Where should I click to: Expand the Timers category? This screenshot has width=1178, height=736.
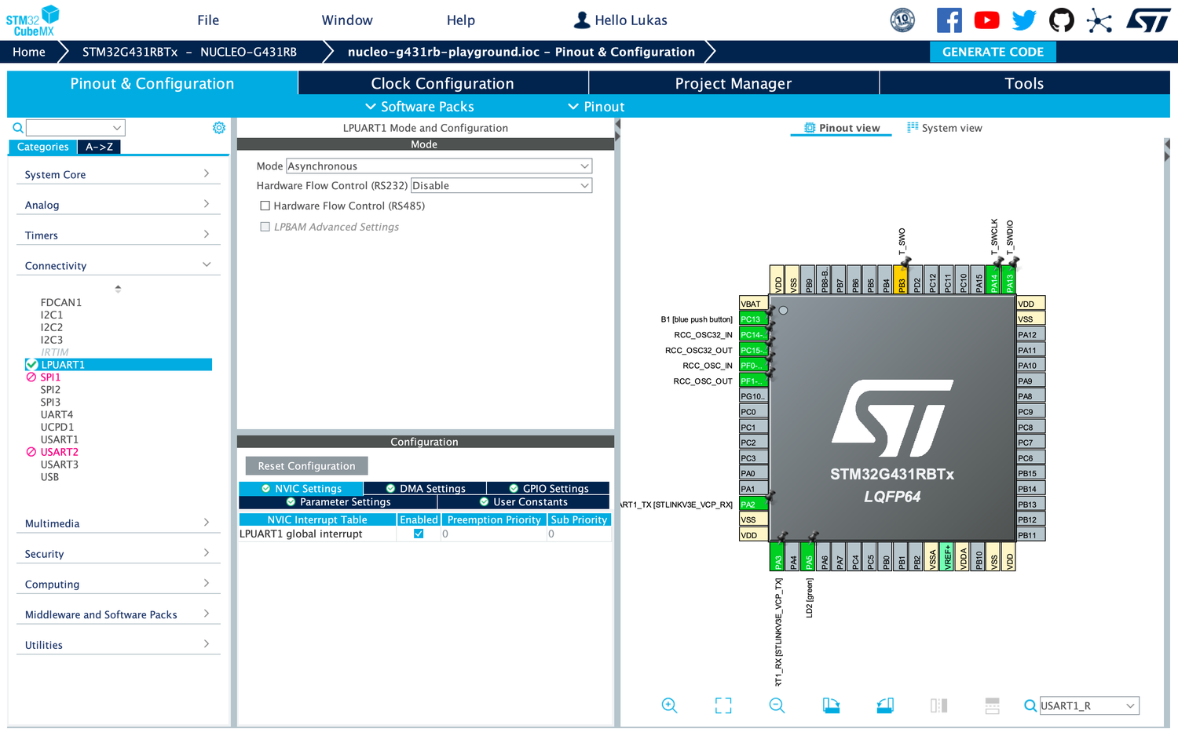[118, 235]
